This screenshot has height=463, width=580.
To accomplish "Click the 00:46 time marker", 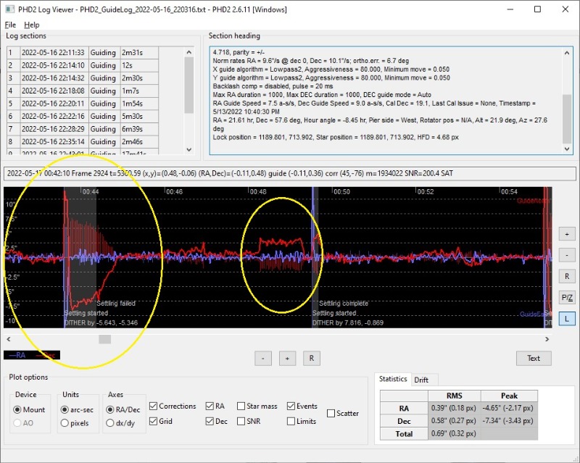I will [174, 191].
